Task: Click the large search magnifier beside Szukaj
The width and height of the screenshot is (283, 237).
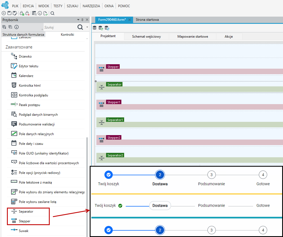Action: click(x=80, y=27)
